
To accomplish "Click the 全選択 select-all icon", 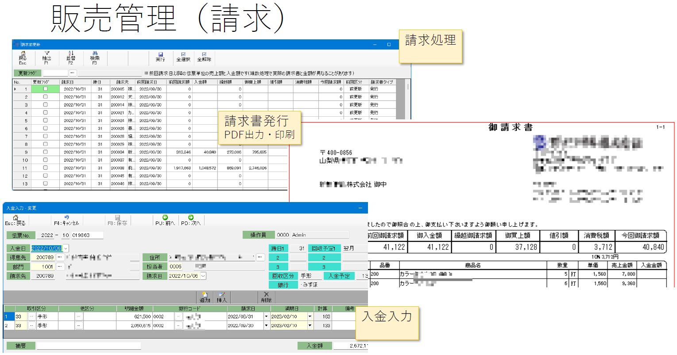I will click(x=183, y=57).
